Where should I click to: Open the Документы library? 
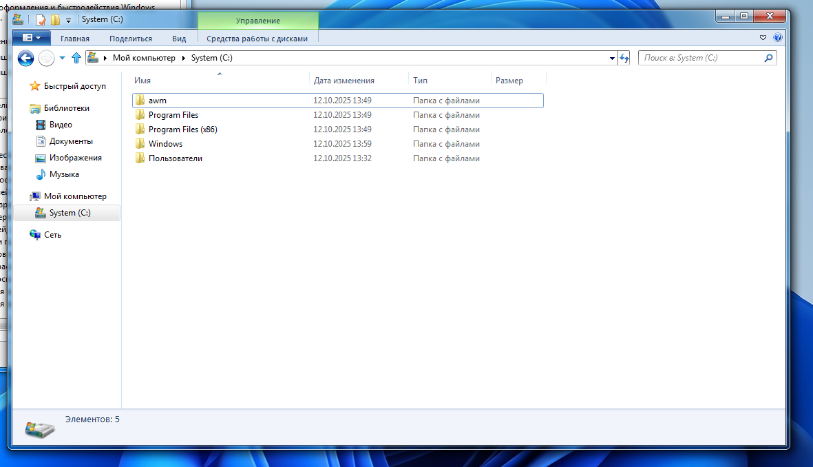(71, 141)
